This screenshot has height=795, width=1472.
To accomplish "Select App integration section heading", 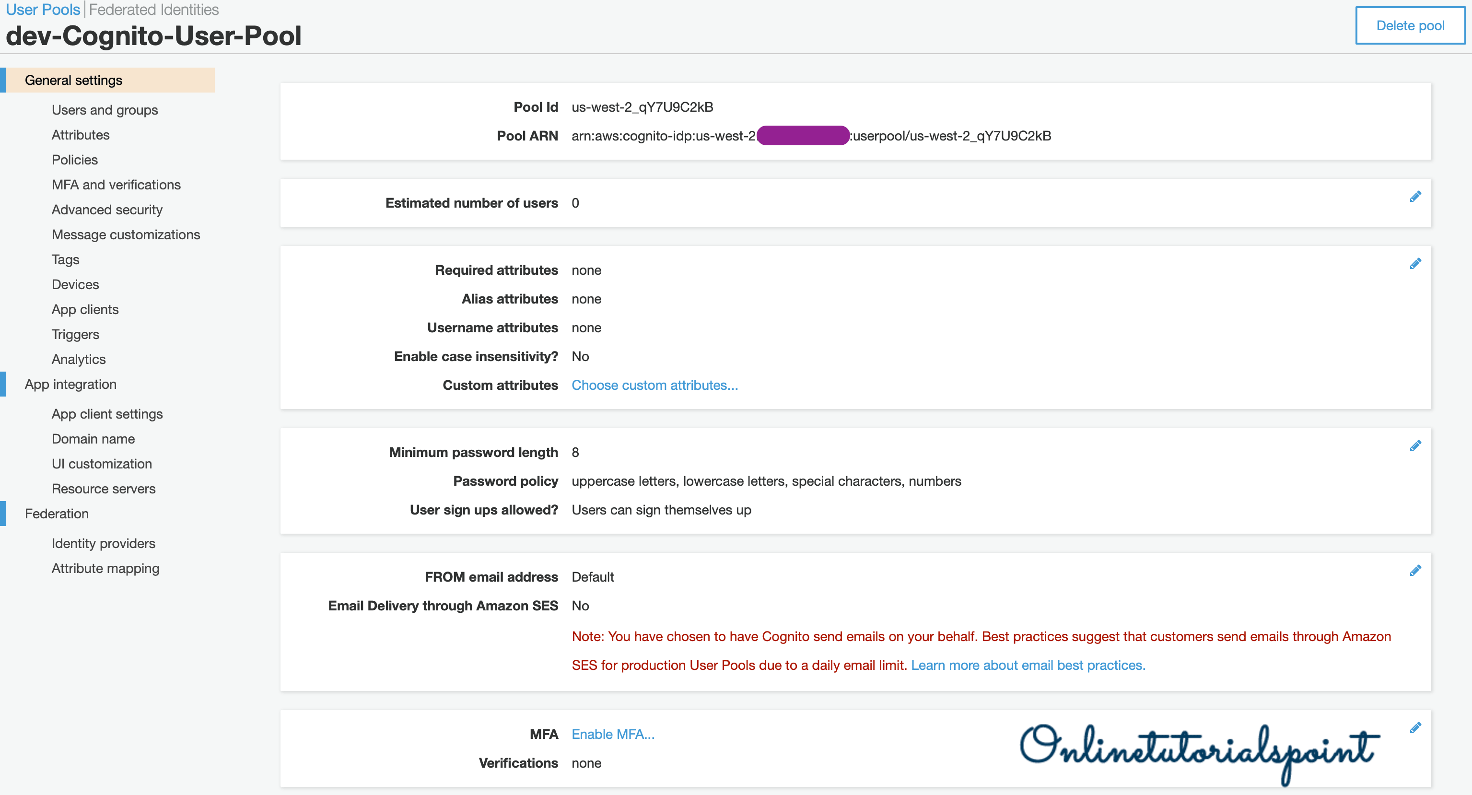I will coord(70,384).
